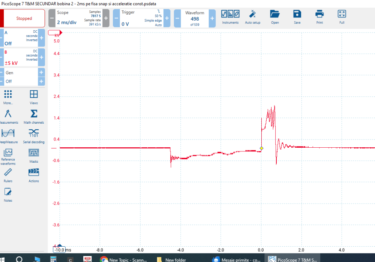
Task: Open the Views layout menu
Action: tap(34, 97)
